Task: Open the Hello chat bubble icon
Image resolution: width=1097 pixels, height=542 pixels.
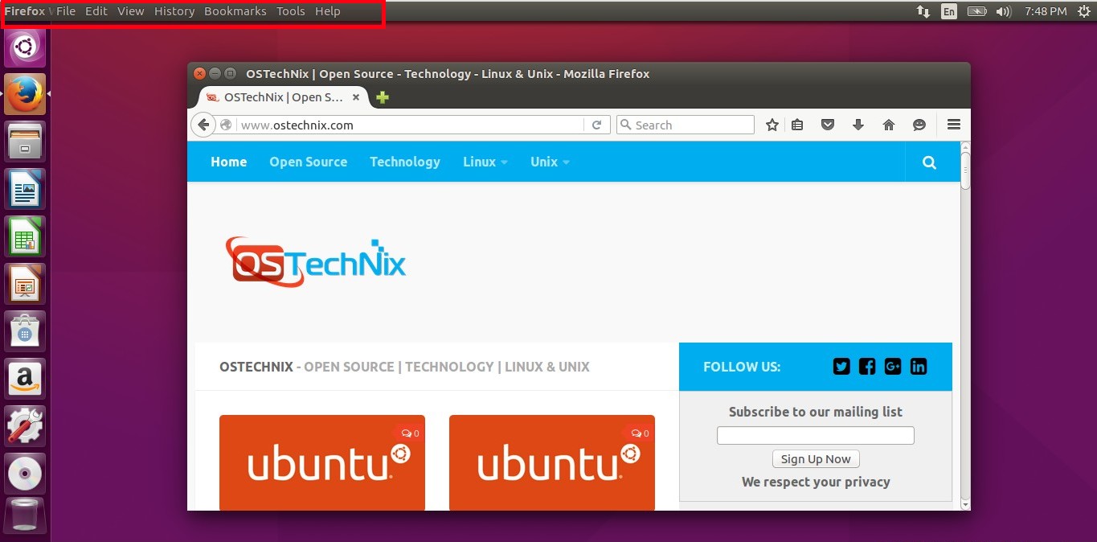Action: pos(919,125)
